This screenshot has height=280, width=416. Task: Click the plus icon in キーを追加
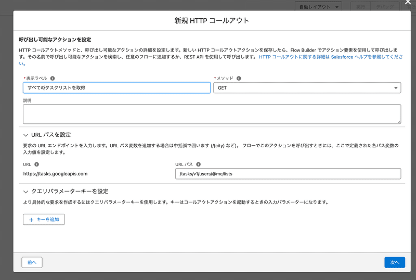[x=31, y=220]
